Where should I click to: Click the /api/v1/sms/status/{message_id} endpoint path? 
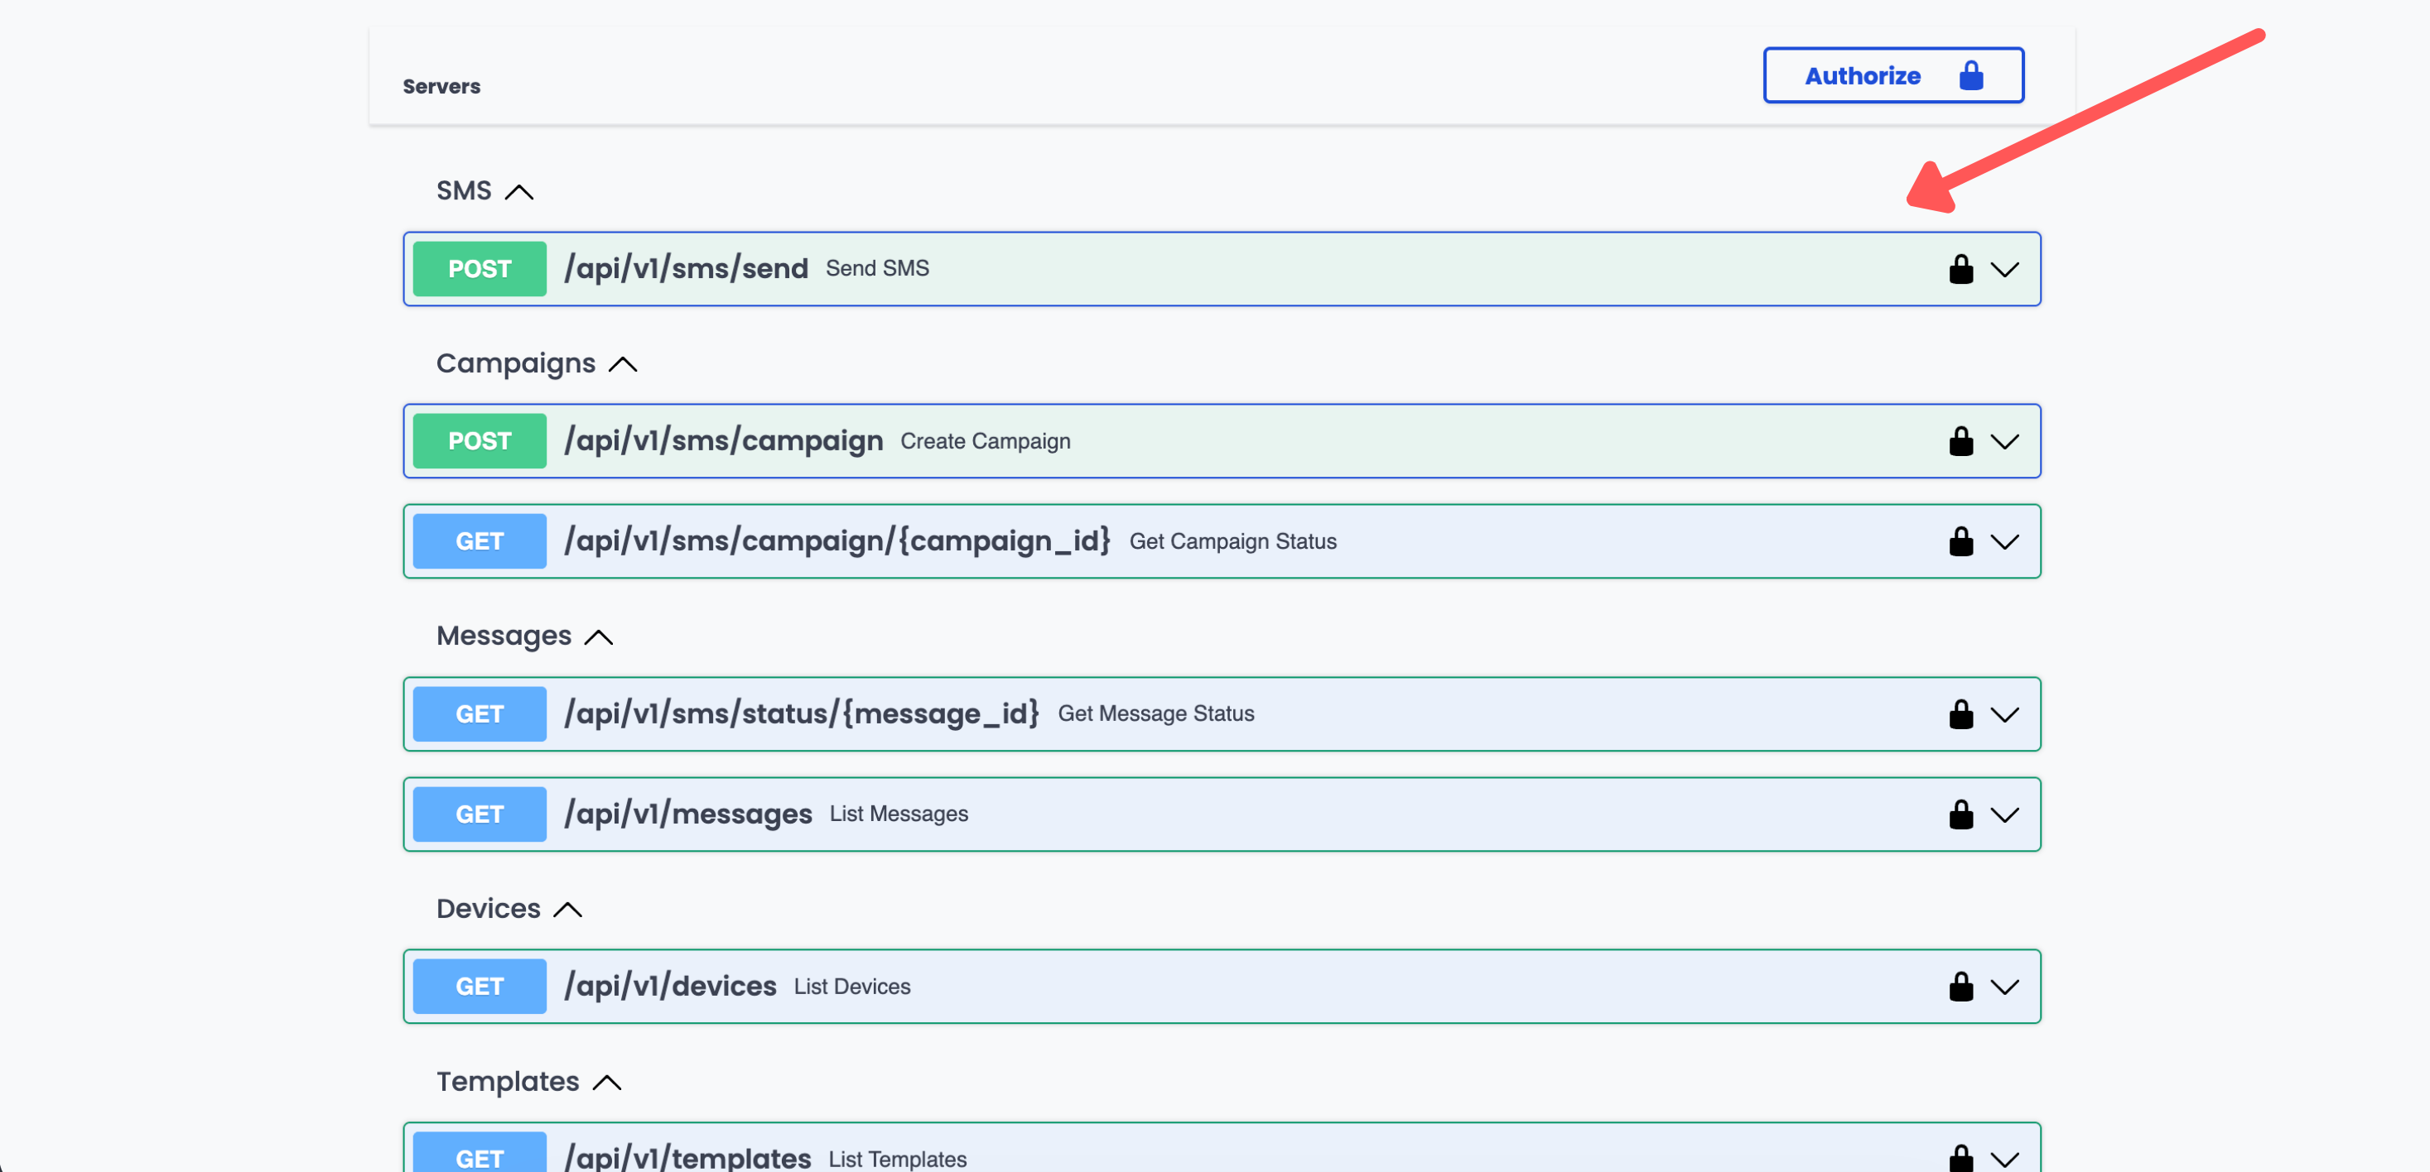[803, 713]
